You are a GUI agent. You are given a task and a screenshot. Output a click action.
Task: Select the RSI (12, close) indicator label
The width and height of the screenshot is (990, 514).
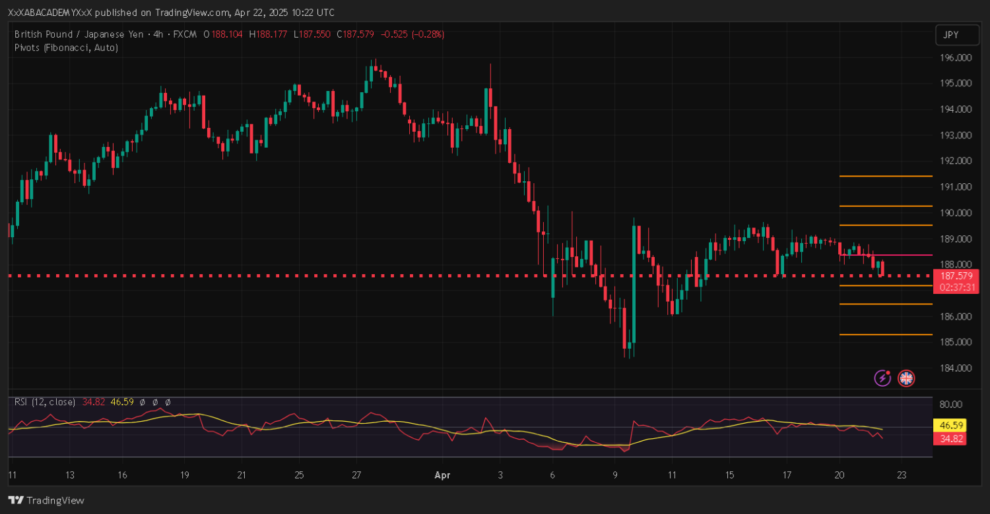click(44, 401)
